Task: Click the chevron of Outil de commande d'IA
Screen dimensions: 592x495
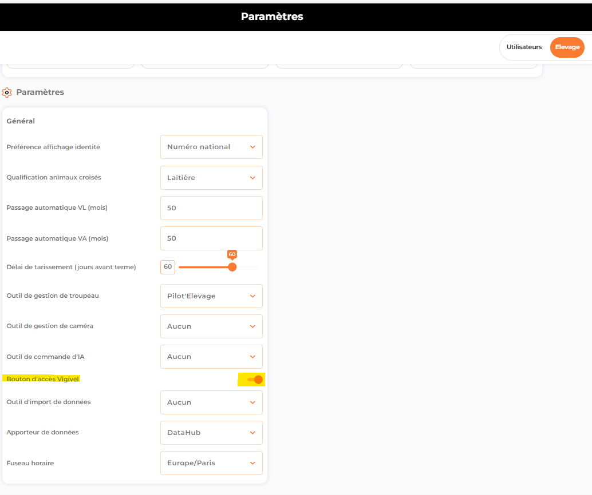Action: [252, 357]
